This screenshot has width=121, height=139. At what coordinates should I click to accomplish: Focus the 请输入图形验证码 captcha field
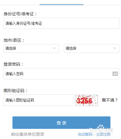click(39, 100)
